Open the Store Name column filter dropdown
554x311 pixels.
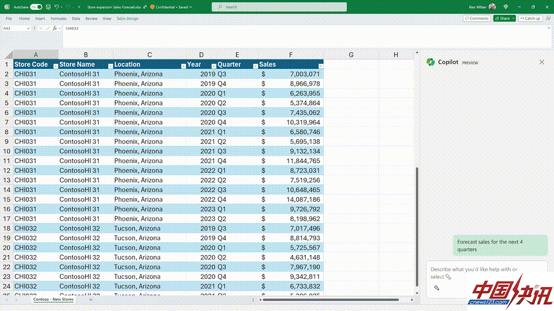pyautogui.click(x=110, y=66)
